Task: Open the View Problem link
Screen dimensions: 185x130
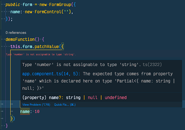Action: click(x=36, y=105)
